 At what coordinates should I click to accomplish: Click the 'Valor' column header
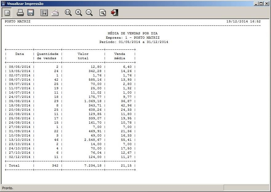(83, 54)
